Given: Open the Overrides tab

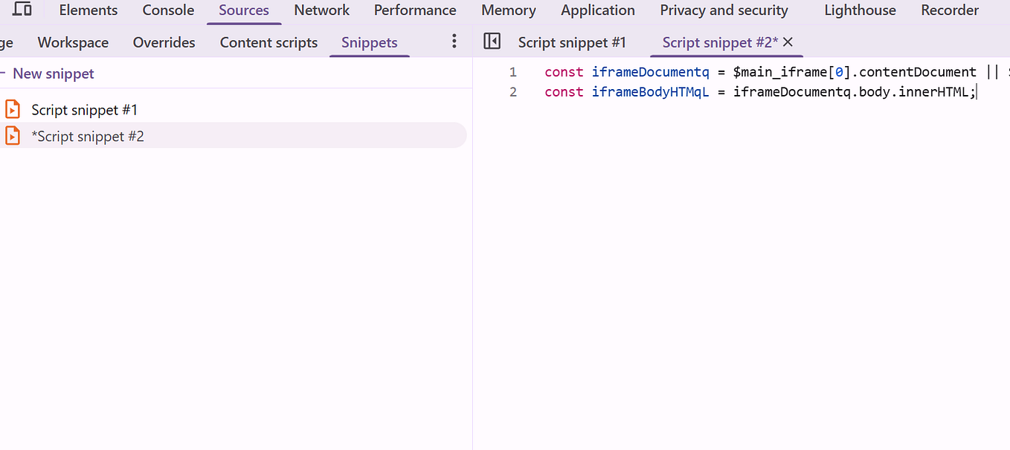Looking at the screenshot, I should (x=164, y=42).
